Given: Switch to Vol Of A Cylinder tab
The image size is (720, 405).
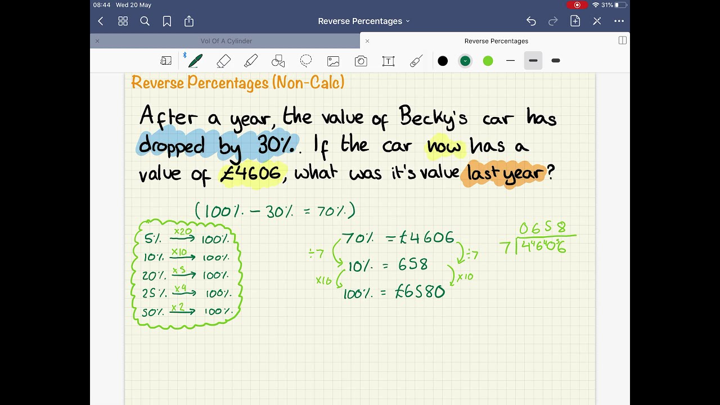Looking at the screenshot, I should pos(226,41).
